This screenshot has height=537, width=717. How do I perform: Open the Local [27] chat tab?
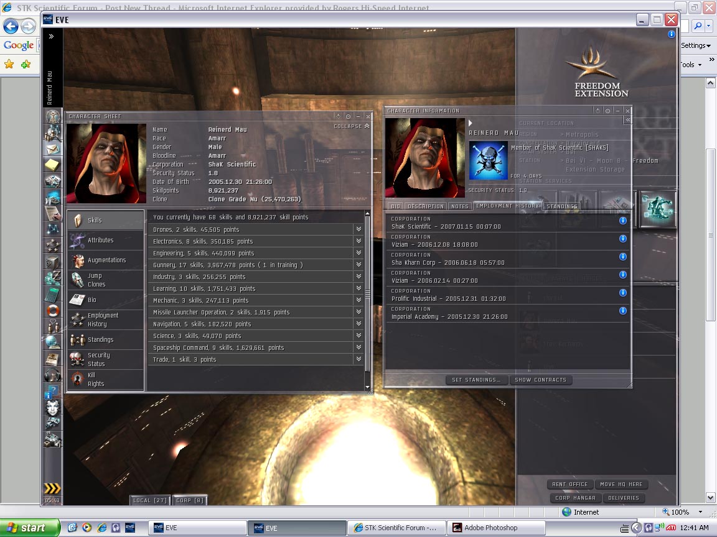(150, 500)
